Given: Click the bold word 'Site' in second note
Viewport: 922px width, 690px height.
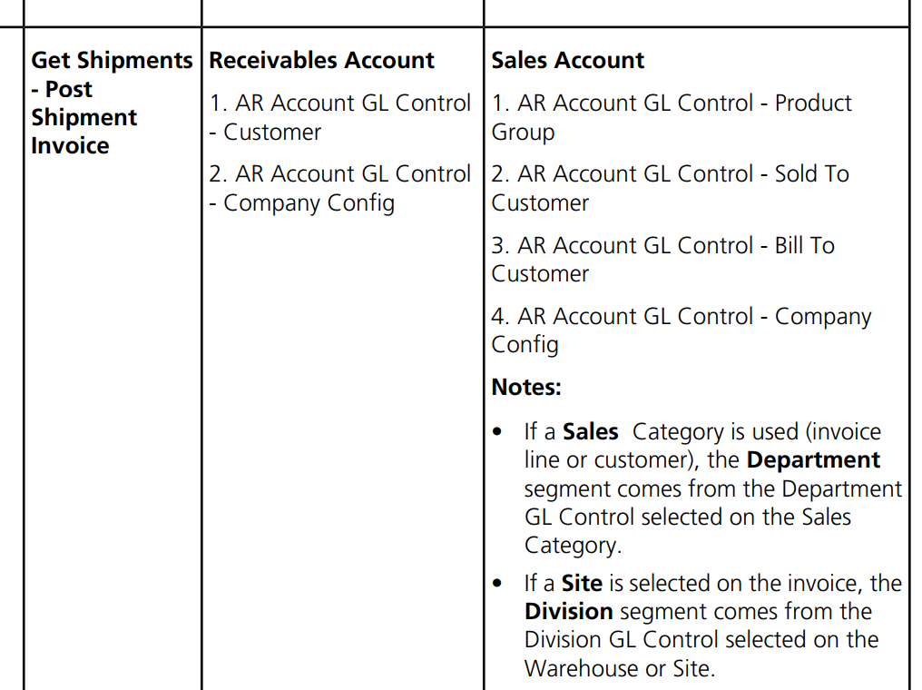Looking at the screenshot, I should point(582,584).
